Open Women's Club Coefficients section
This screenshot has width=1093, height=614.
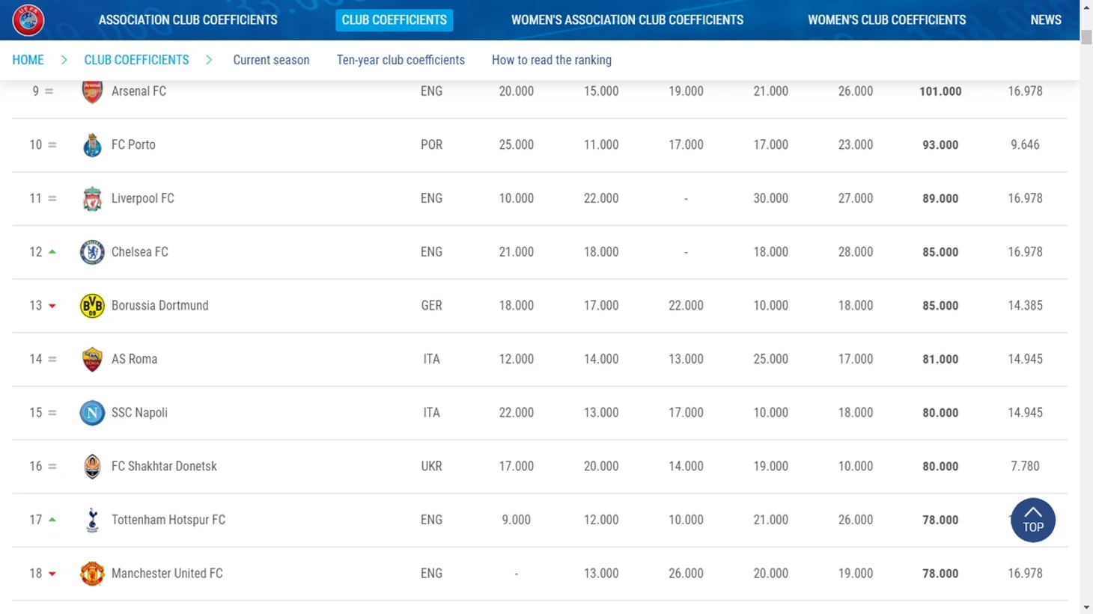887,20
